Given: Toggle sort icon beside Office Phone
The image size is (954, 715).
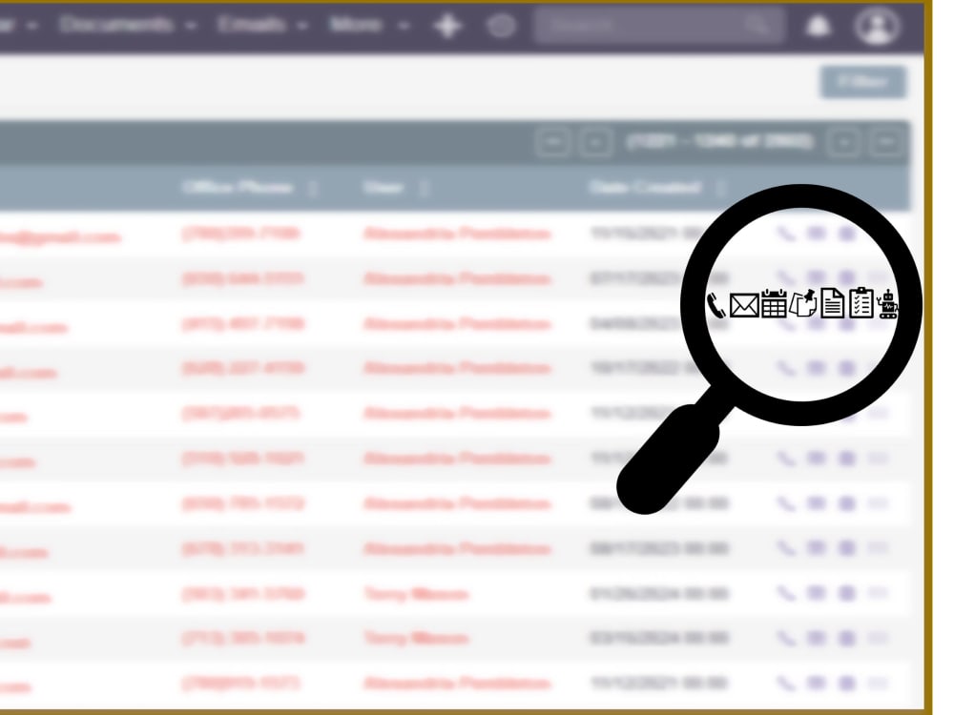Looking at the screenshot, I should tap(313, 188).
